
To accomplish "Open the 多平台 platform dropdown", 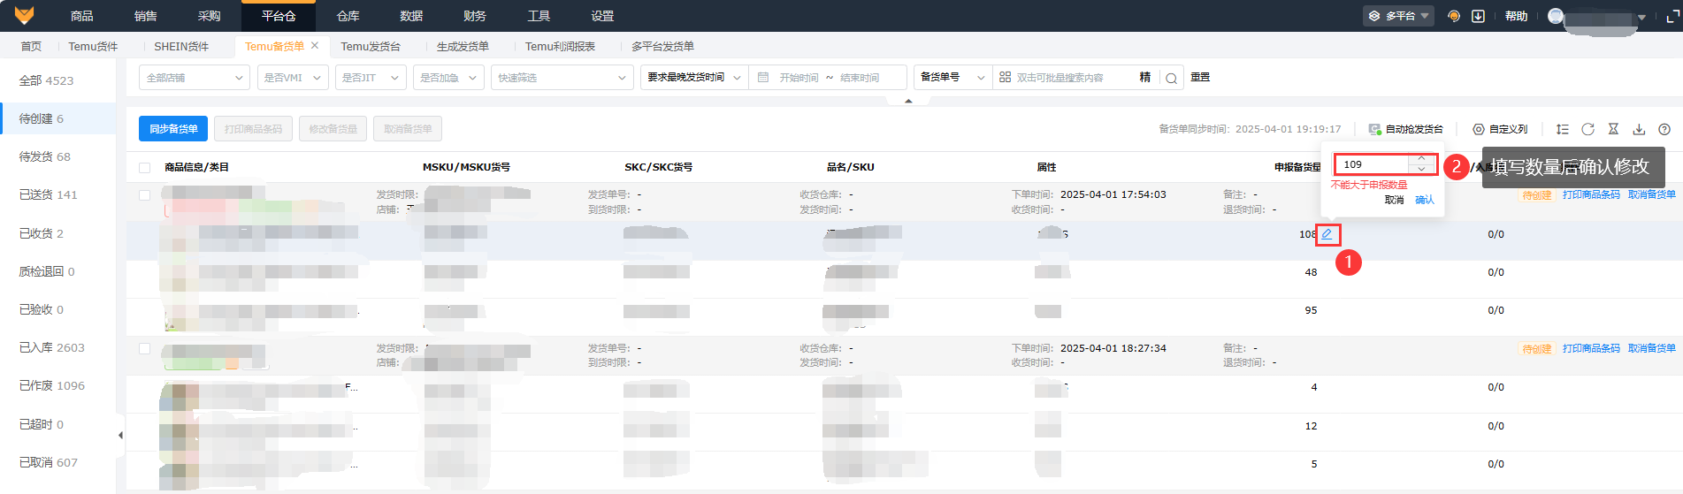I will coord(1398,16).
